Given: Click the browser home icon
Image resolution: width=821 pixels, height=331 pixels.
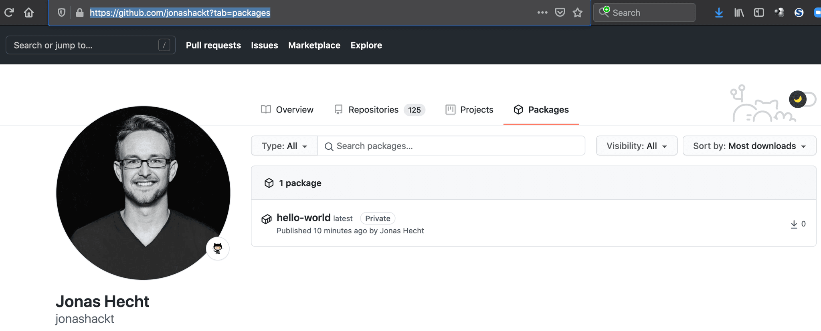Looking at the screenshot, I should [x=29, y=12].
